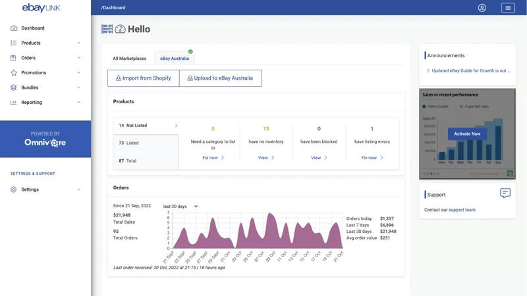The height and width of the screenshot is (296, 527).
Task: Click the gauge icon beside Hello heading
Action: (x=120, y=29)
